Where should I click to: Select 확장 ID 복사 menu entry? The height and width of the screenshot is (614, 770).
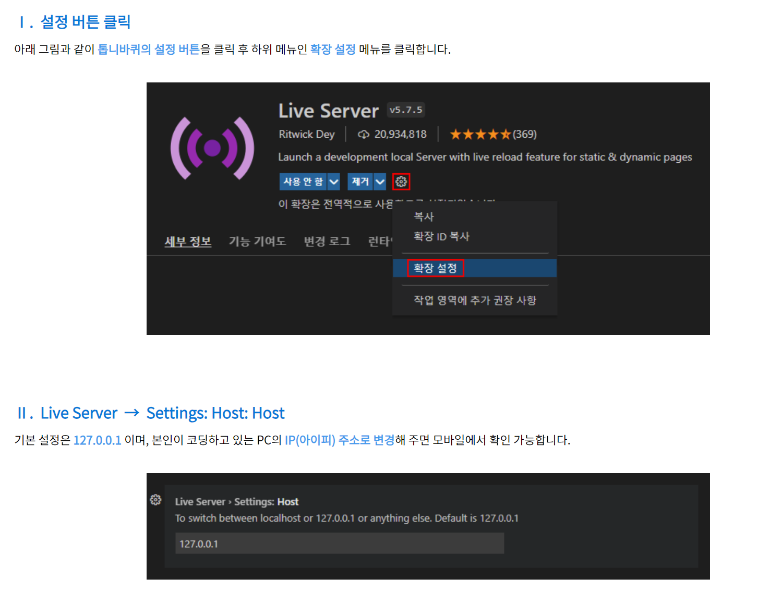[474, 236]
